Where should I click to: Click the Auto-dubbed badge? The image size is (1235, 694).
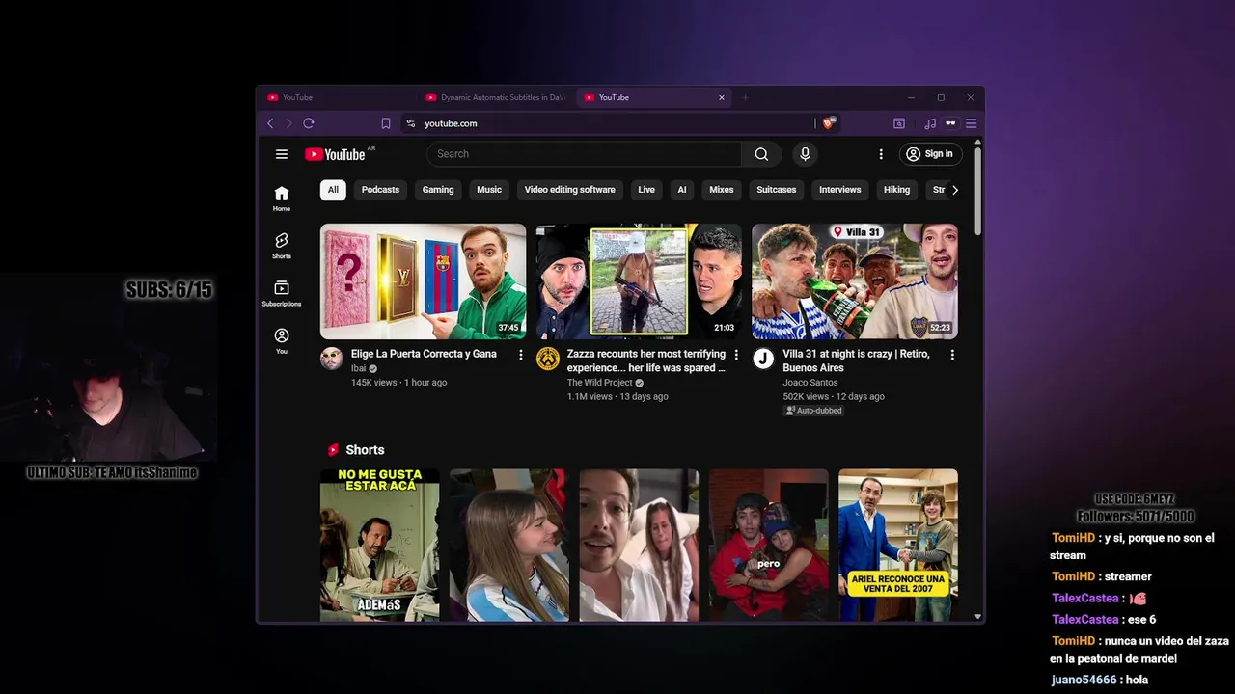(812, 411)
